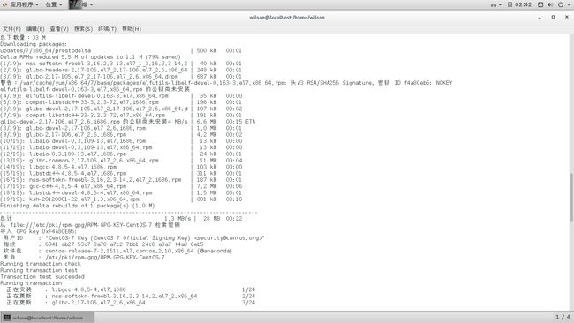Click the network status icon

pyautogui.click(x=540, y=4)
